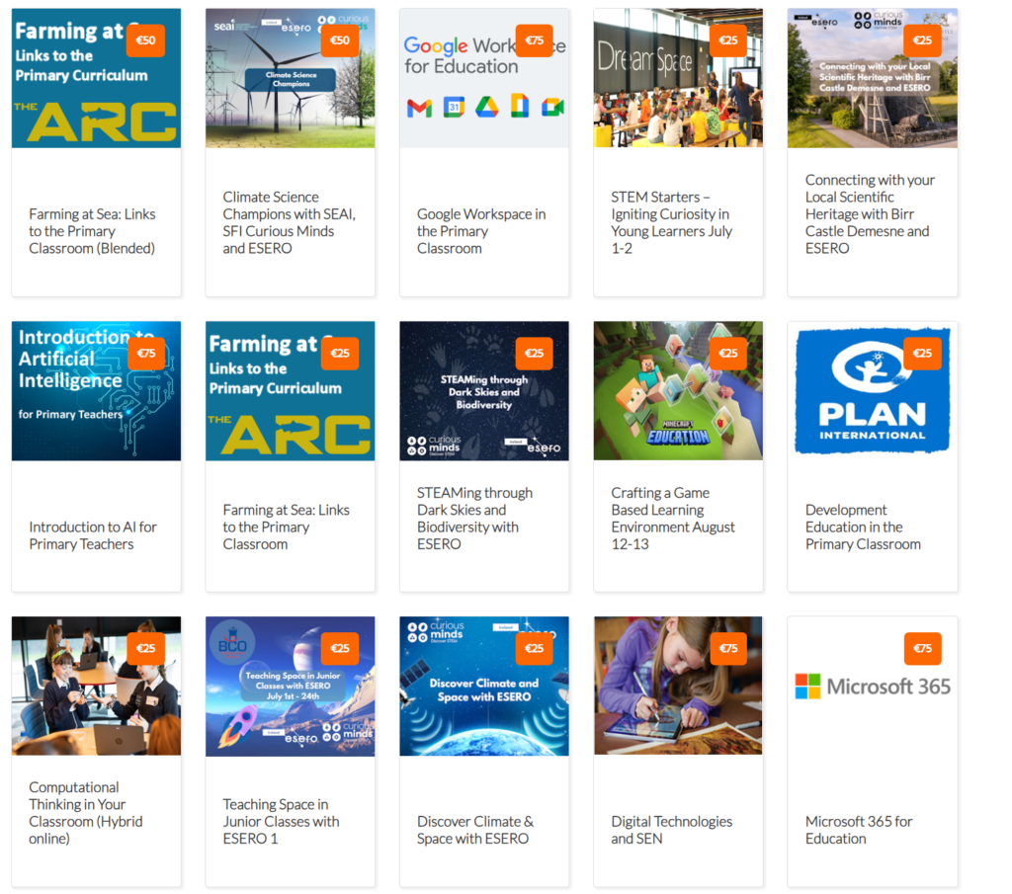Image resolution: width=1012 pixels, height=894 pixels.
Task: Click the Gmail icon in Google Workspace thumbnail
Action: click(419, 107)
